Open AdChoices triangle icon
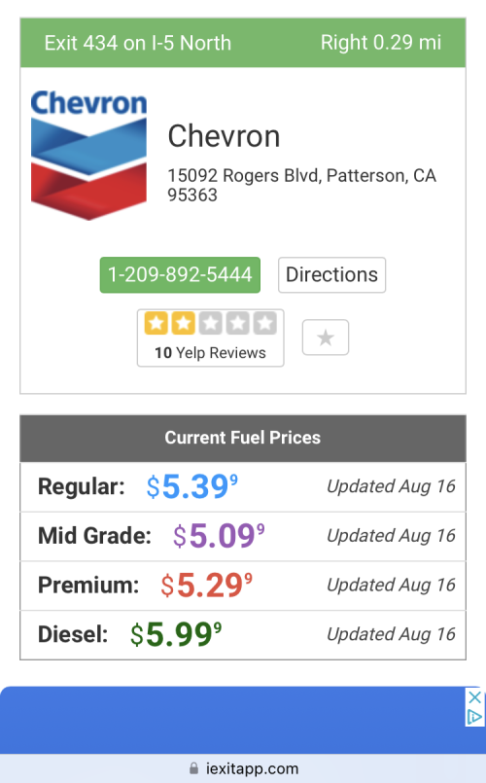486x783 pixels. pos(474,717)
